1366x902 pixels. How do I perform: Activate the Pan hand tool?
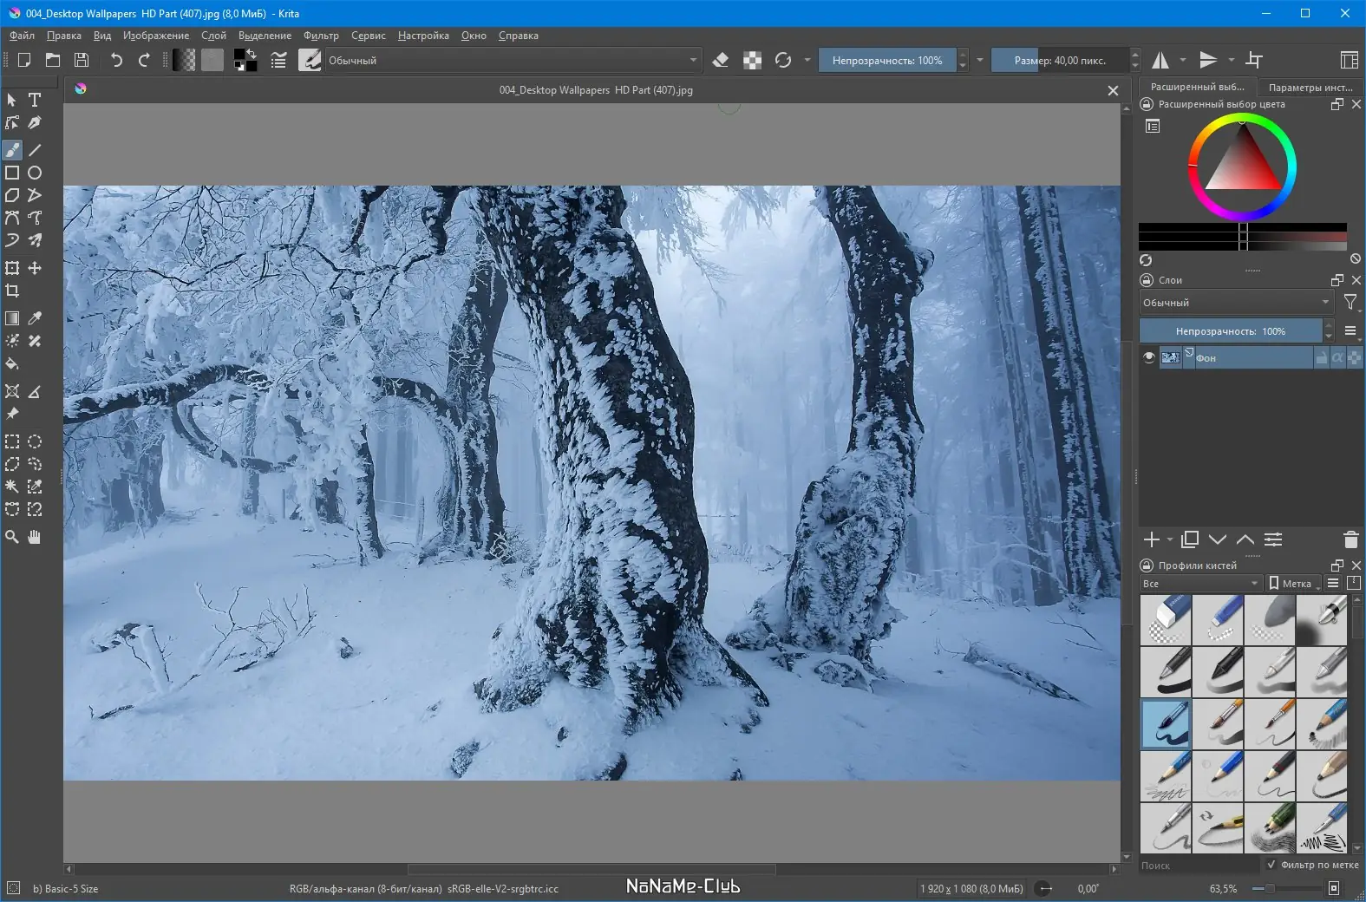35,537
